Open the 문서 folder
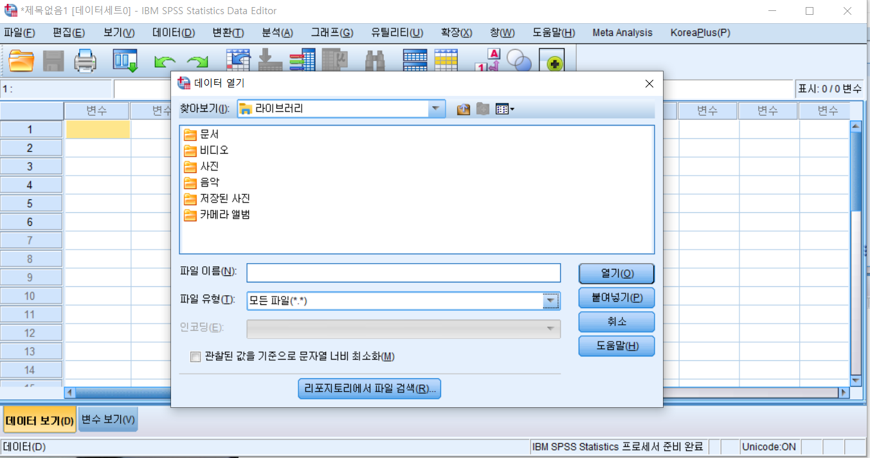870x458 pixels. tap(201, 134)
